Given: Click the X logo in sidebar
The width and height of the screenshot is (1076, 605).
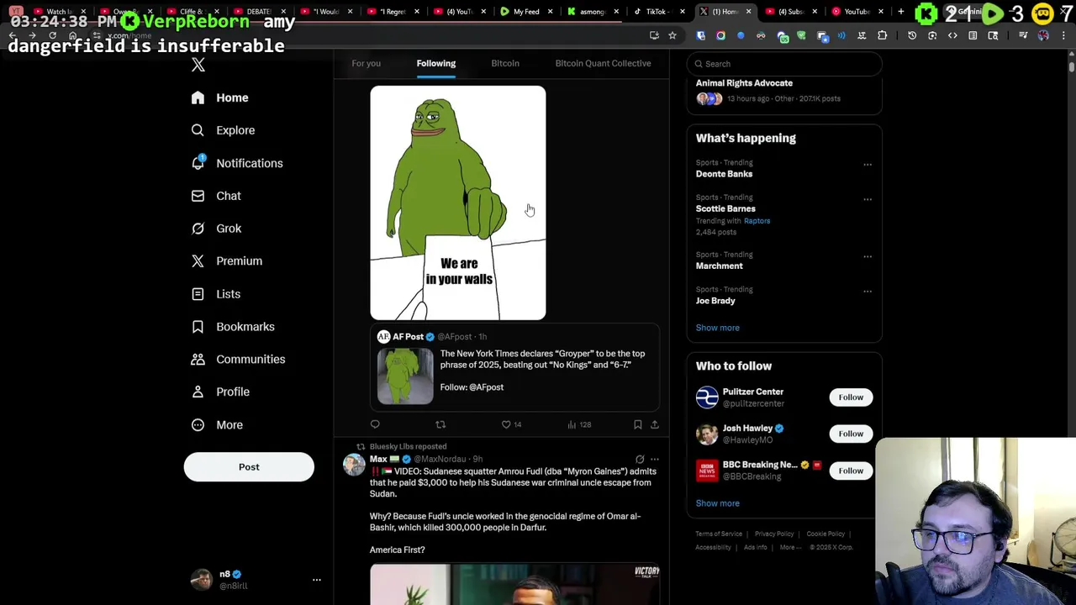Looking at the screenshot, I should (x=198, y=65).
